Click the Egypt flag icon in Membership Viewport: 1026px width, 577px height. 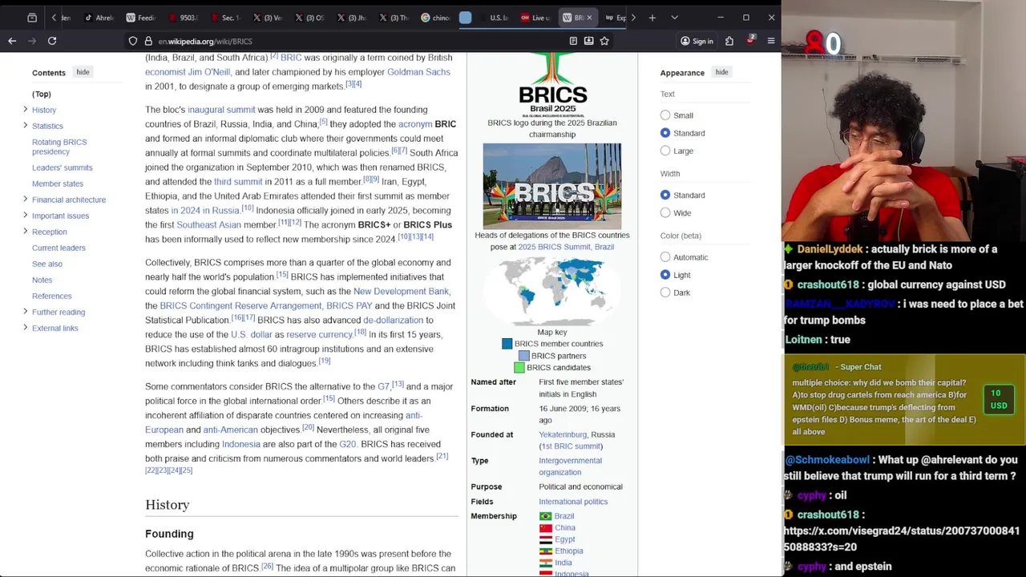click(546, 539)
